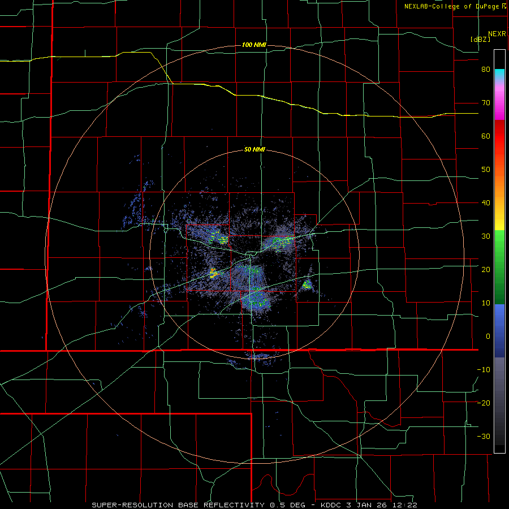This screenshot has height=509, width=509.
Task: Click the 30 dBZ scale value
Action: [486, 236]
